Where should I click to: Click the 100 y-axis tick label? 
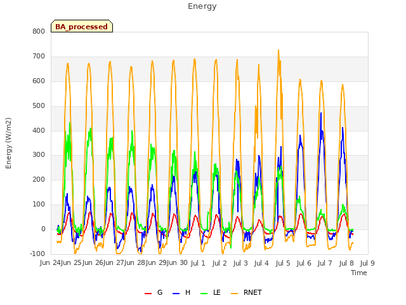click(x=39, y=205)
